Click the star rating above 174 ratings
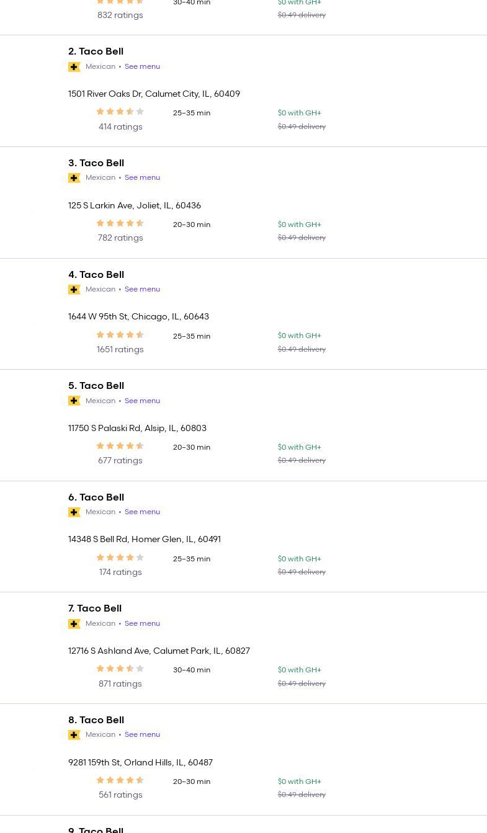 click(120, 558)
